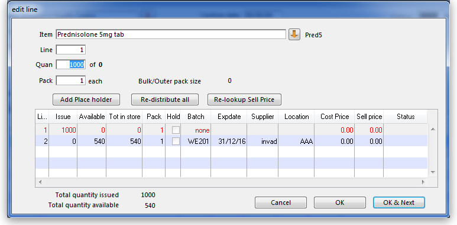Click the scroll up arrow of table
The width and height of the screenshot is (457, 225).
coord(433,129)
